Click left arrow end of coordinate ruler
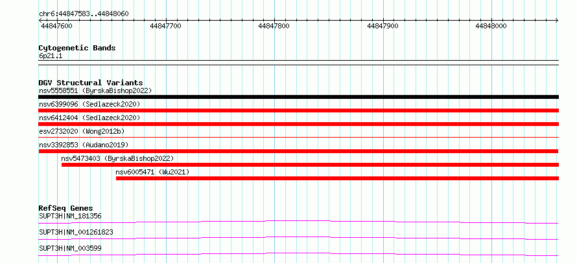The height and width of the screenshot is (263, 577). tap(40, 20)
